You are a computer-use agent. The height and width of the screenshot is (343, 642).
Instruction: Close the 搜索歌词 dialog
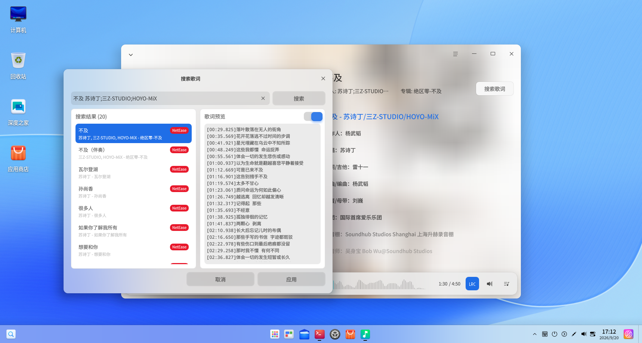point(323,78)
